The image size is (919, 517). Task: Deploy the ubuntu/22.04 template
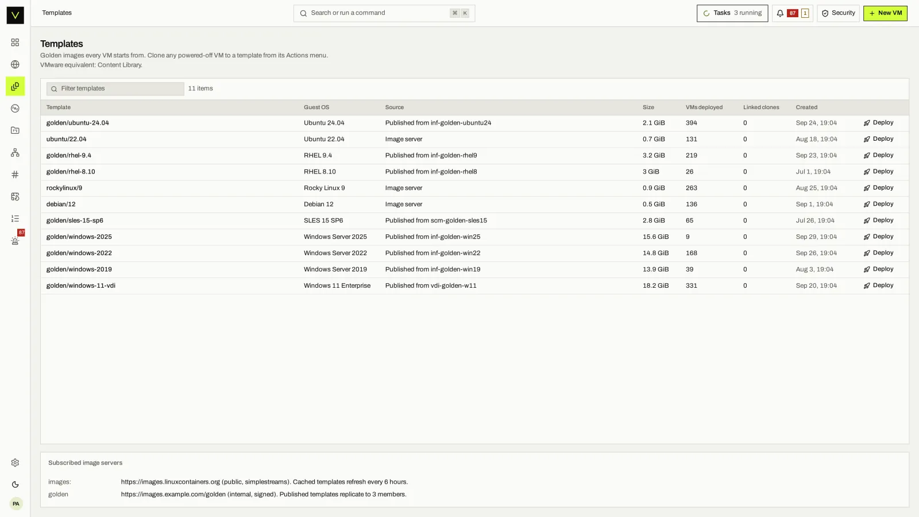(879, 139)
